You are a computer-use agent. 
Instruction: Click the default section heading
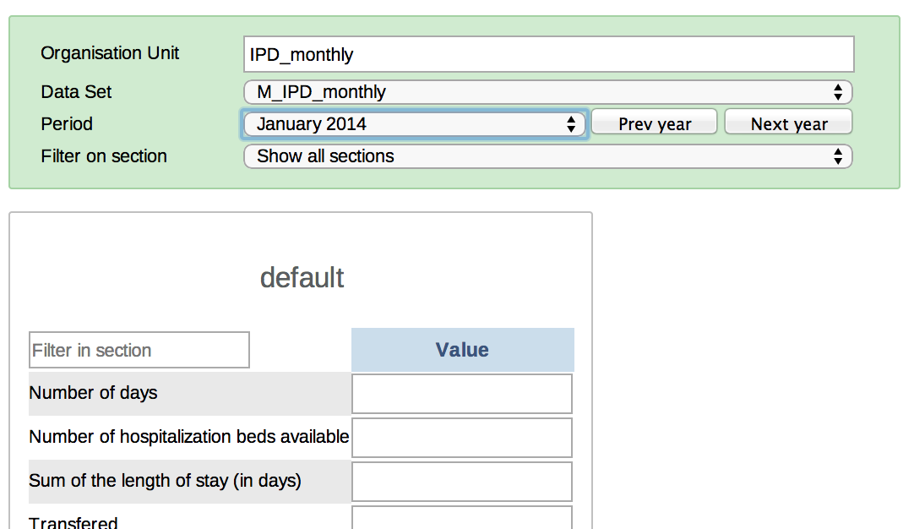click(x=302, y=278)
